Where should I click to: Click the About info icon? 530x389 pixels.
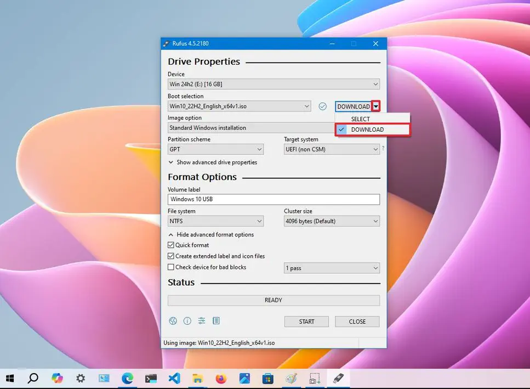click(x=187, y=321)
